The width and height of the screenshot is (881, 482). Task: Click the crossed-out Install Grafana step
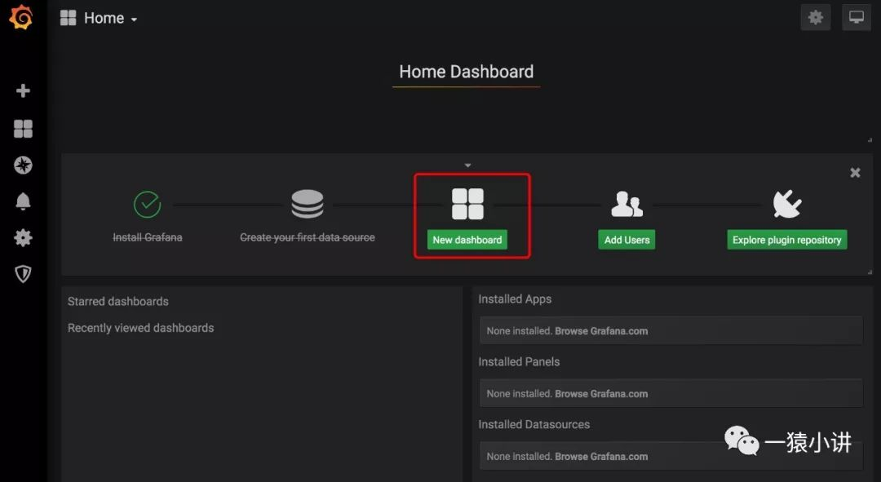(147, 237)
